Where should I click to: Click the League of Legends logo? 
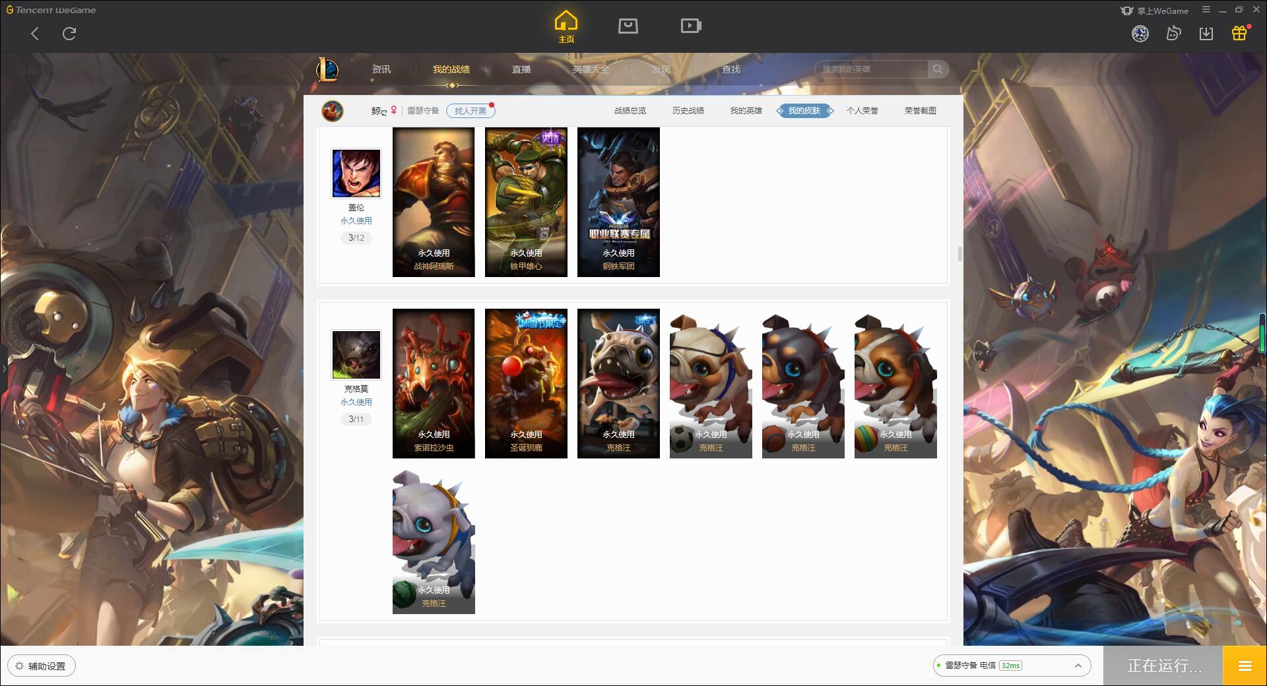coord(327,69)
